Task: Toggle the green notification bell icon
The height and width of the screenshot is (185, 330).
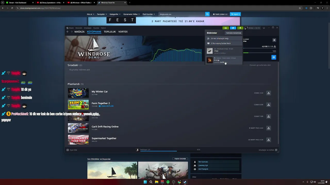Action: 240,28
